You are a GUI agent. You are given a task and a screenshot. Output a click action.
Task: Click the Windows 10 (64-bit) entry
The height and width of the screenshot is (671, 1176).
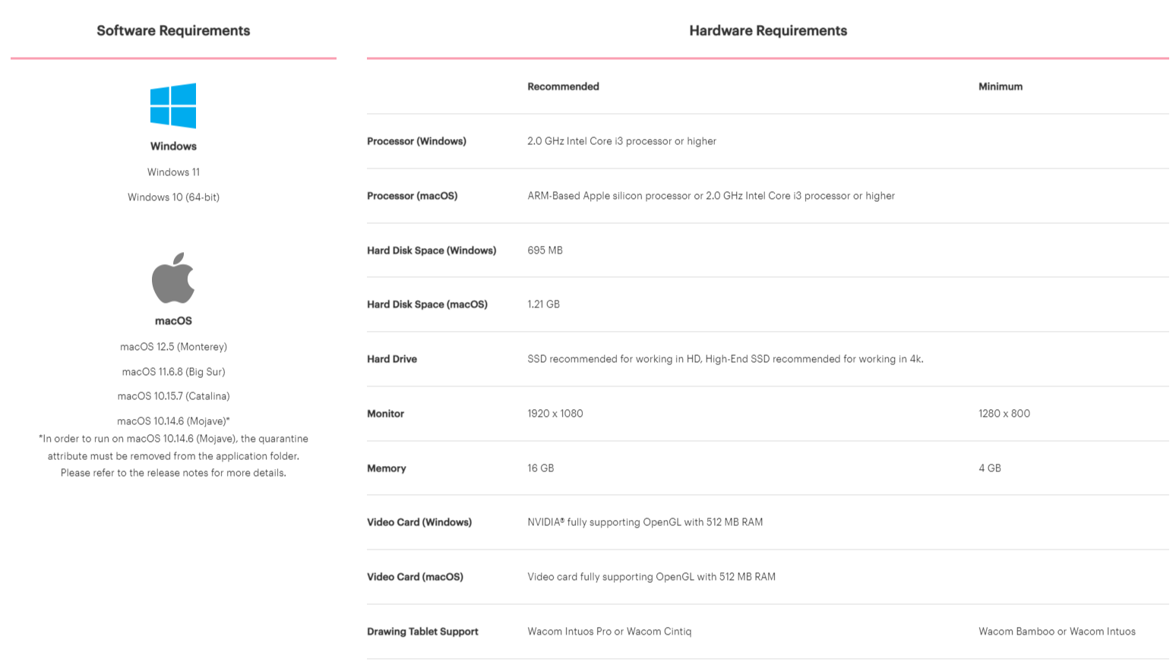pyautogui.click(x=173, y=197)
